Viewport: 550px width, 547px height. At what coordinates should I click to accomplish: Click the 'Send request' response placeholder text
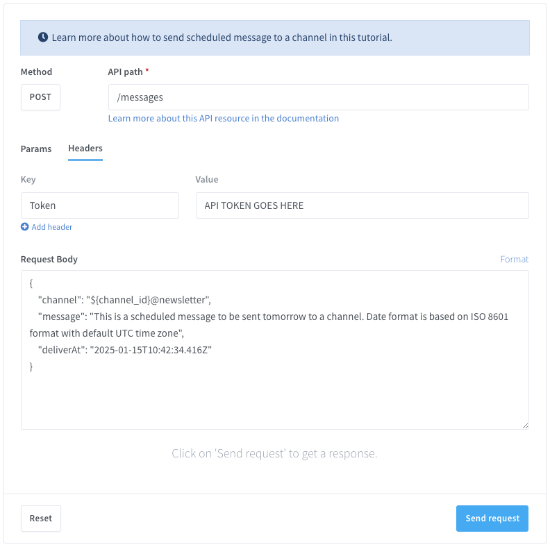tap(274, 454)
